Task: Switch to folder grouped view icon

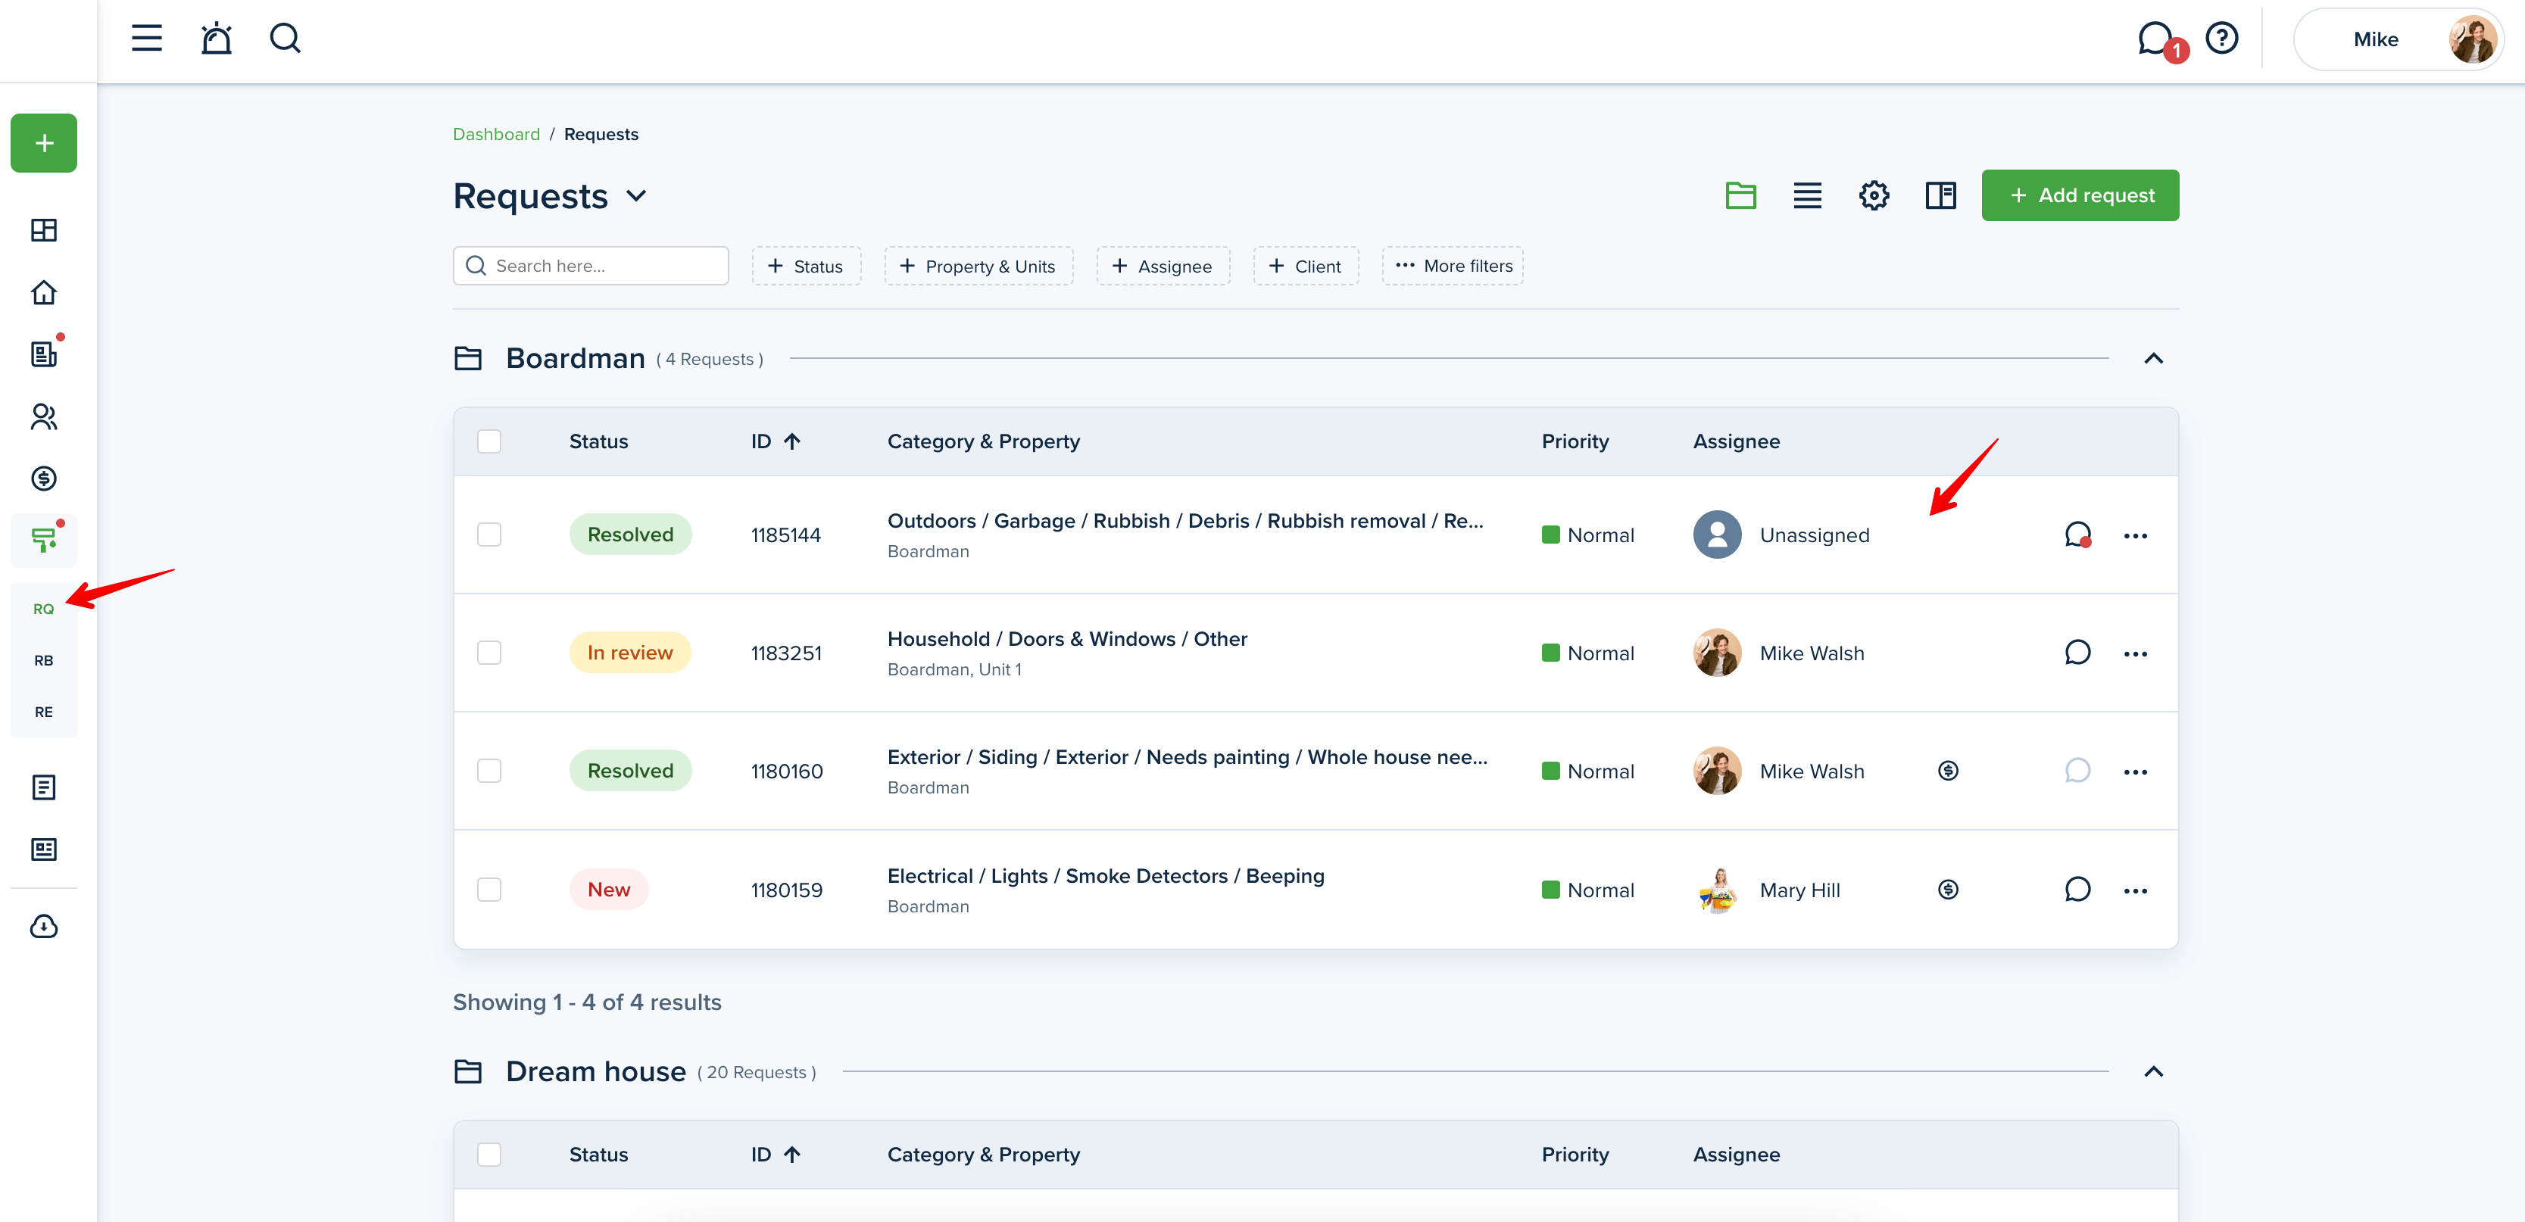Action: (x=1740, y=195)
